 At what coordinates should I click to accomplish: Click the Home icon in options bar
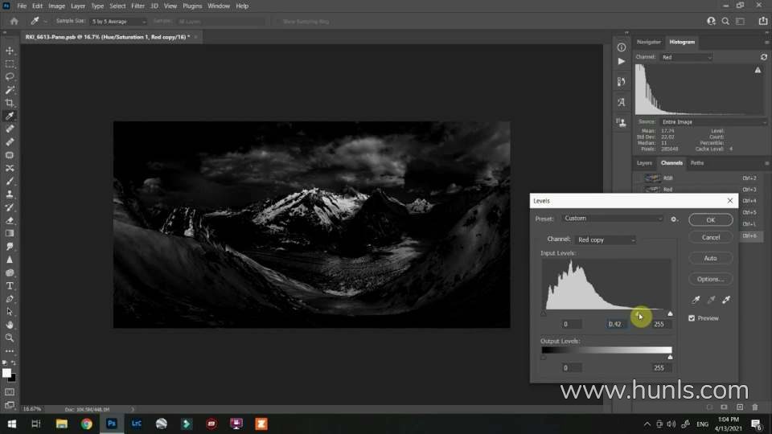coord(14,21)
